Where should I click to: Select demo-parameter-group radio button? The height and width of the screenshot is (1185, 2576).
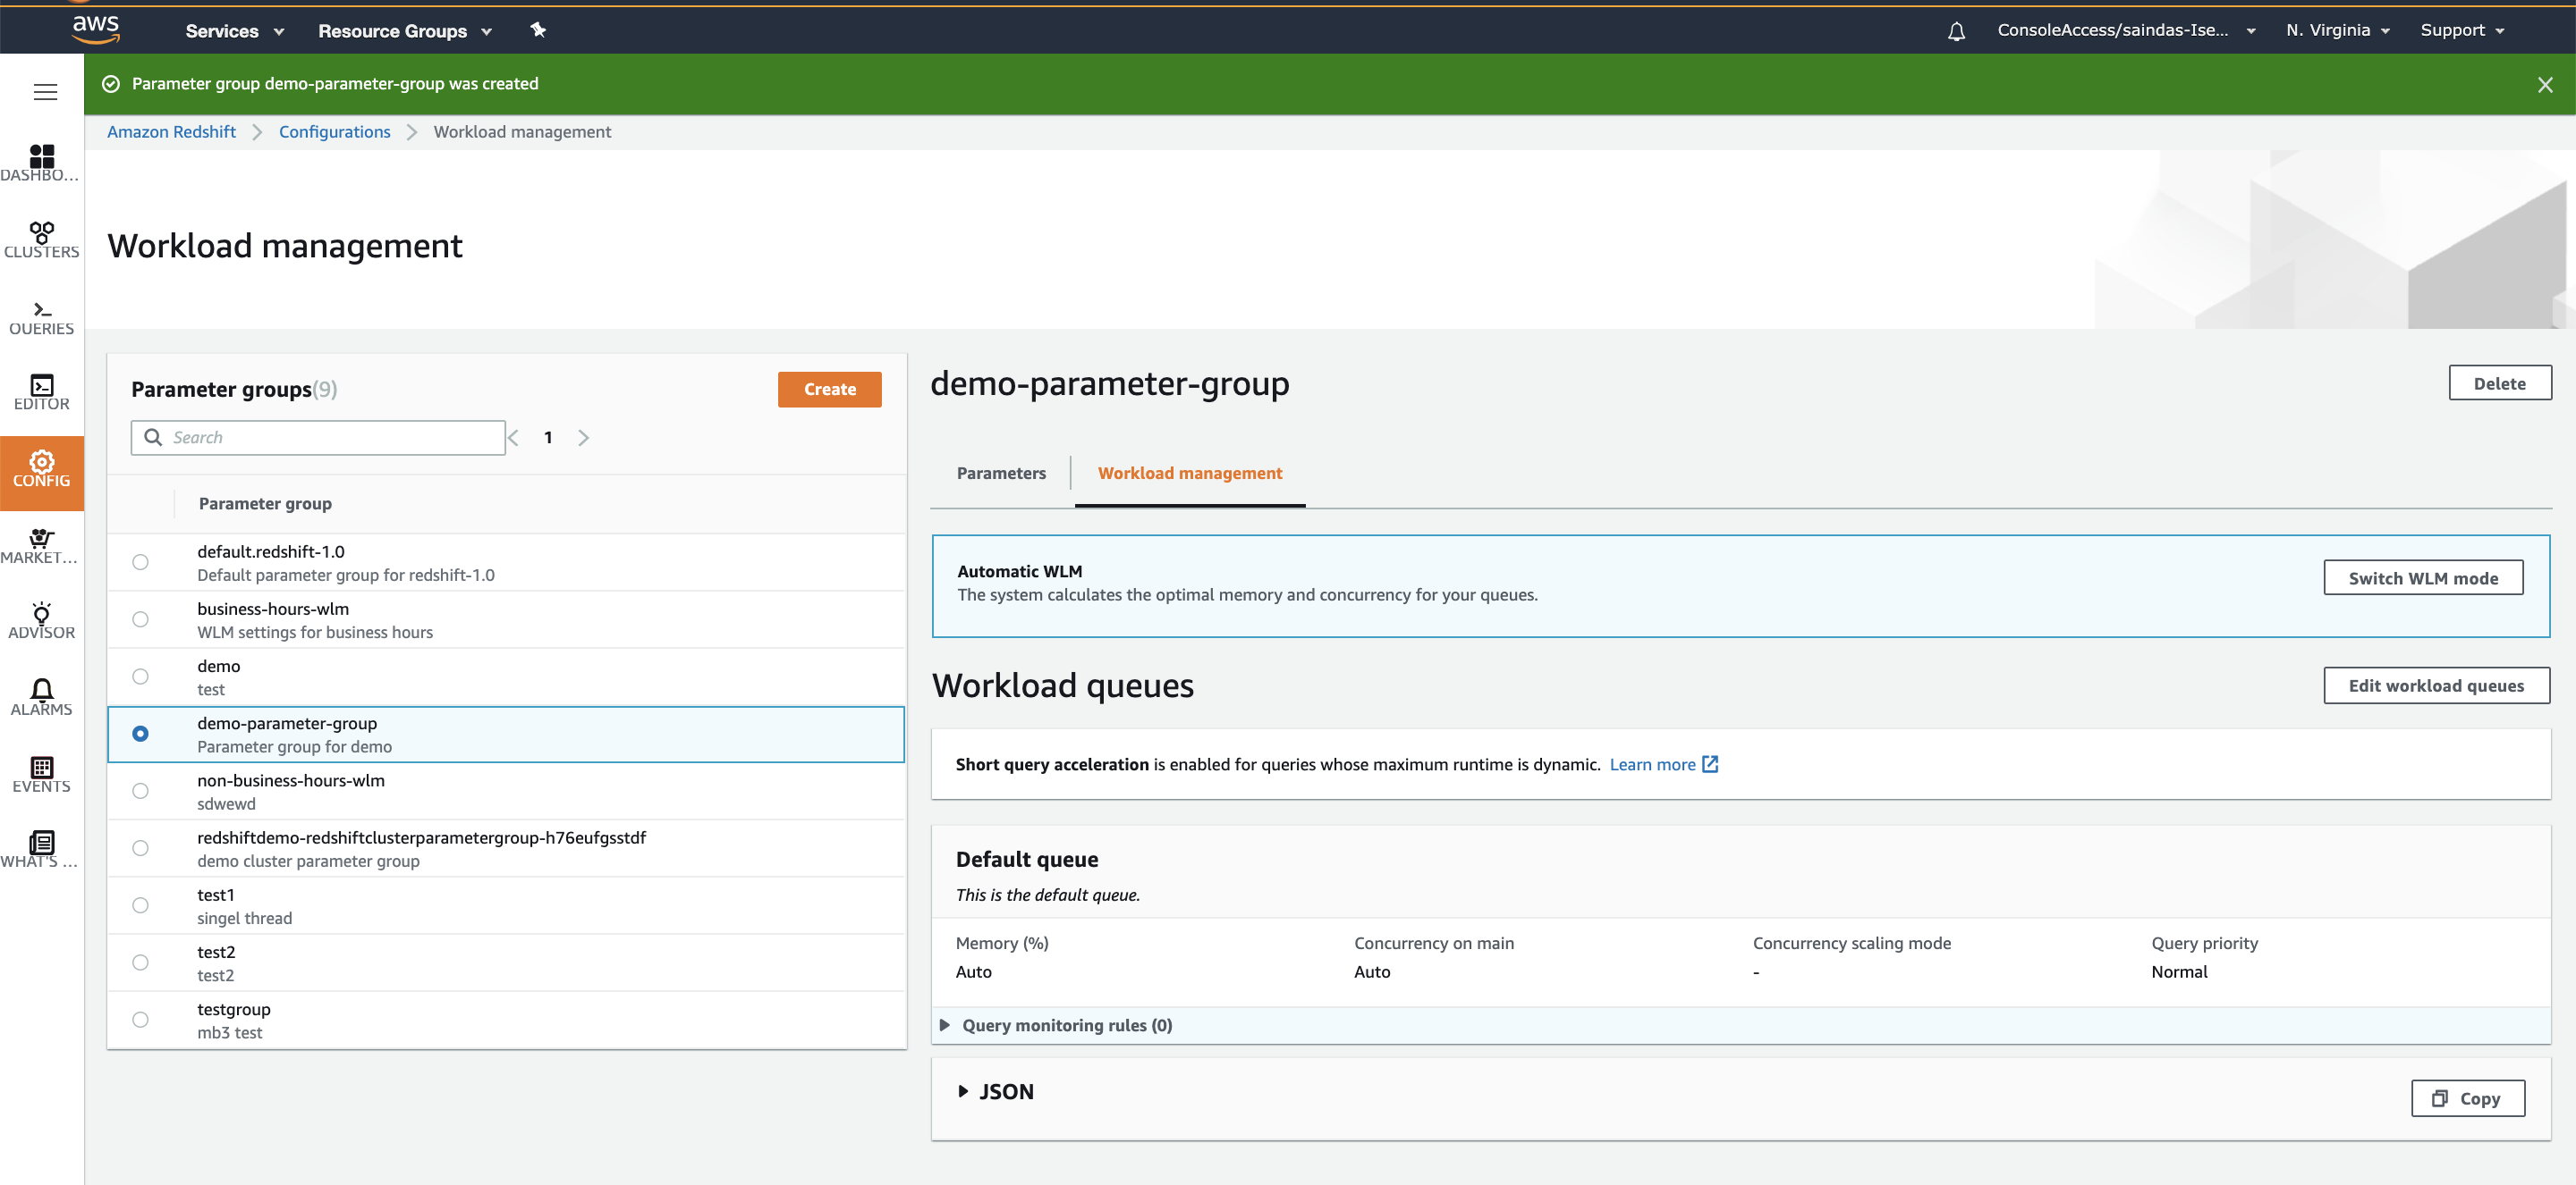click(140, 735)
